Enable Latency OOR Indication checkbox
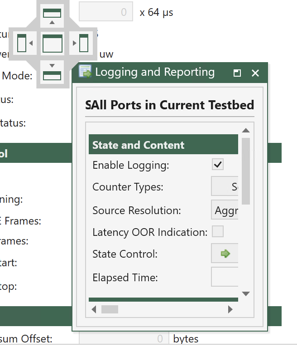Viewport: 297px width, 347px height. 218,231
